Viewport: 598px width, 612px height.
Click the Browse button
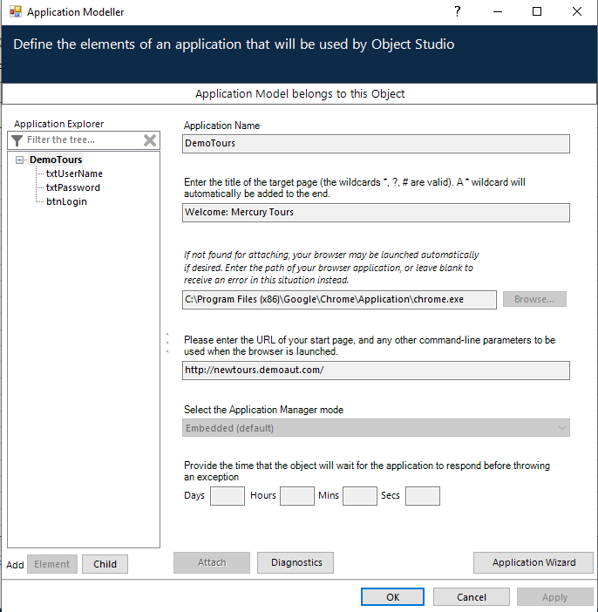(x=534, y=299)
